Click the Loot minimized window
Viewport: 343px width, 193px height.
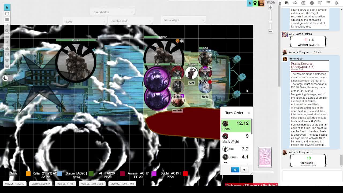click(x=85, y=21)
